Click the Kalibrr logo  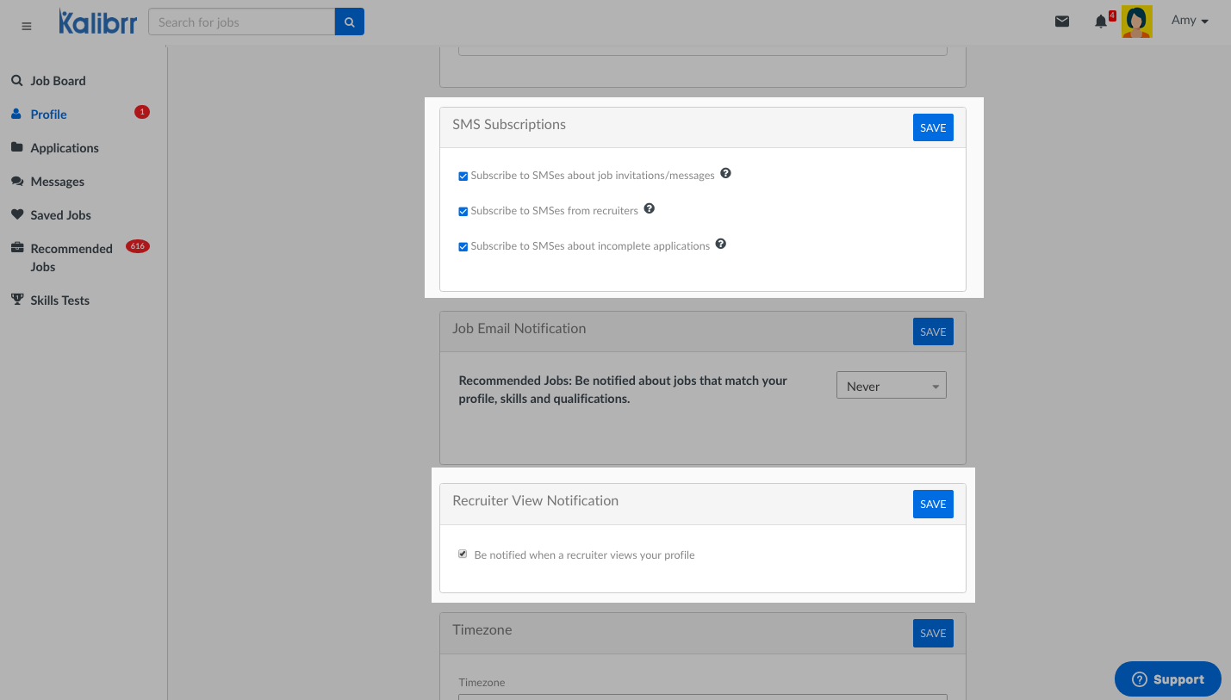click(97, 22)
